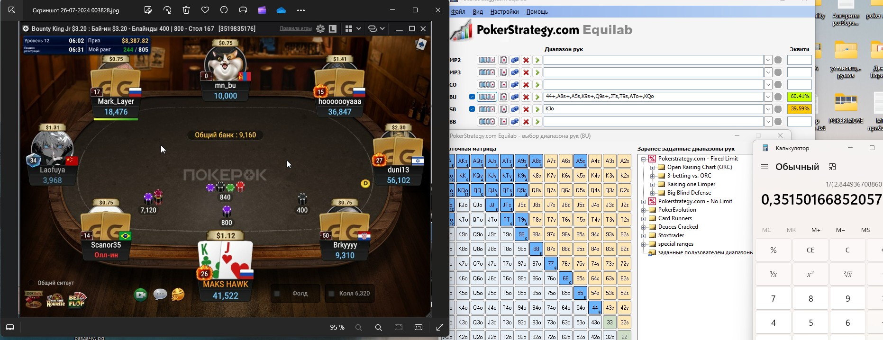Click the digit 8 in Calculator

[x=810, y=298]
